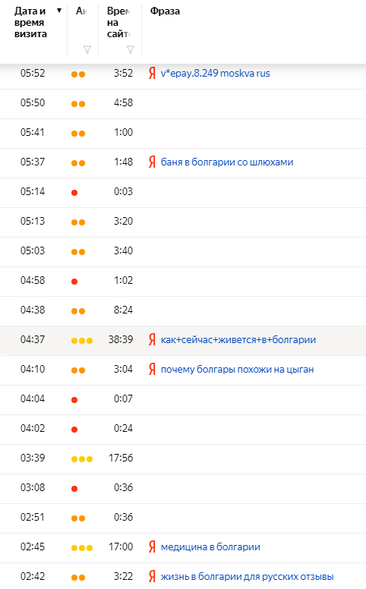Select the 'Фраза' column header
Viewport: 366px width, 589px height.
pyautogui.click(x=165, y=11)
